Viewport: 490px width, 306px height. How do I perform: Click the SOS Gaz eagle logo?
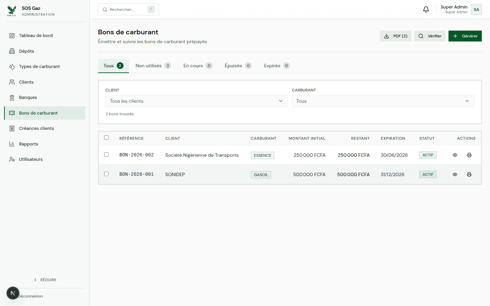[12, 11]
